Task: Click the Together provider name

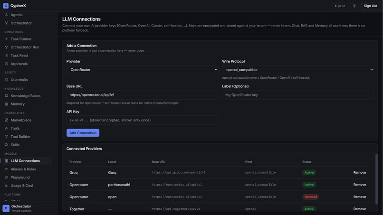Action: point(77,209)
